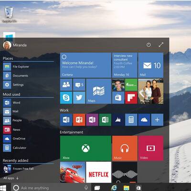Image resolution: width=191 pixels, height=191 pixels.
Task: Launch the Twitter tile
Action: click(x=79, y=98)
